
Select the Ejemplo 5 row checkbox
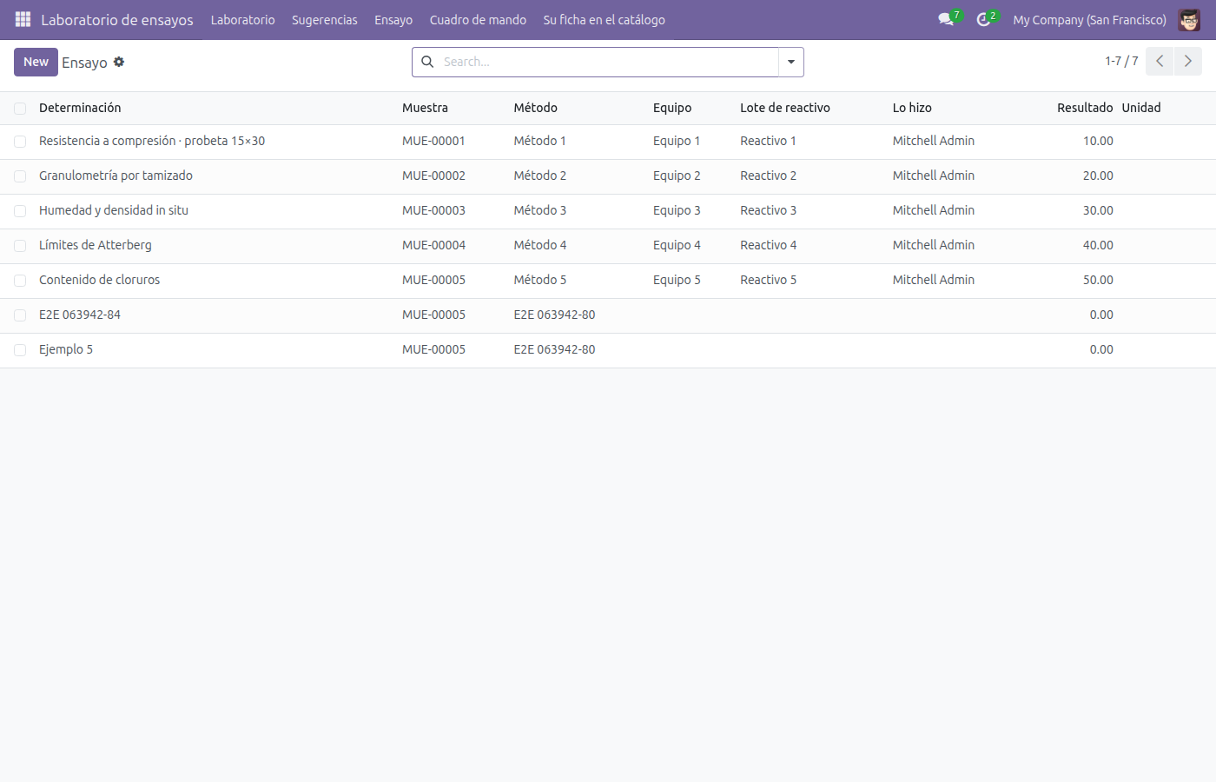20,350
